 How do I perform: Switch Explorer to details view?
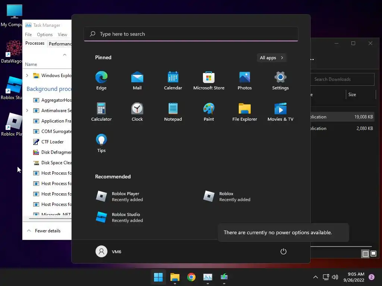(366, 254)
